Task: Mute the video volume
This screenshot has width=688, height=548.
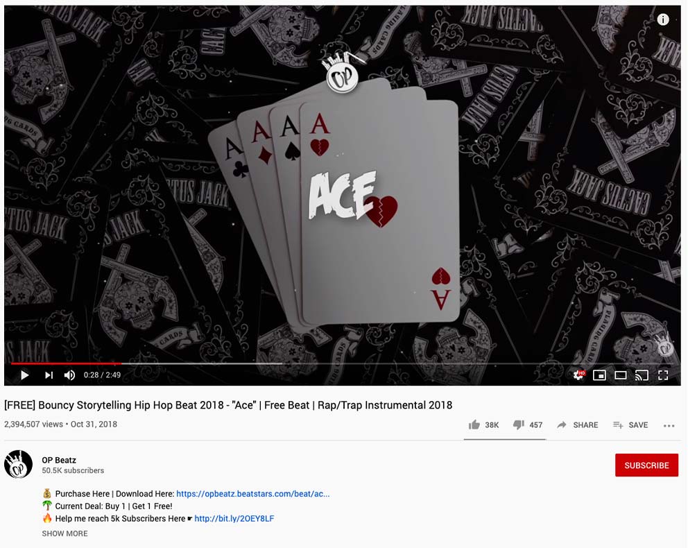Action: click(x=70, y=375)
